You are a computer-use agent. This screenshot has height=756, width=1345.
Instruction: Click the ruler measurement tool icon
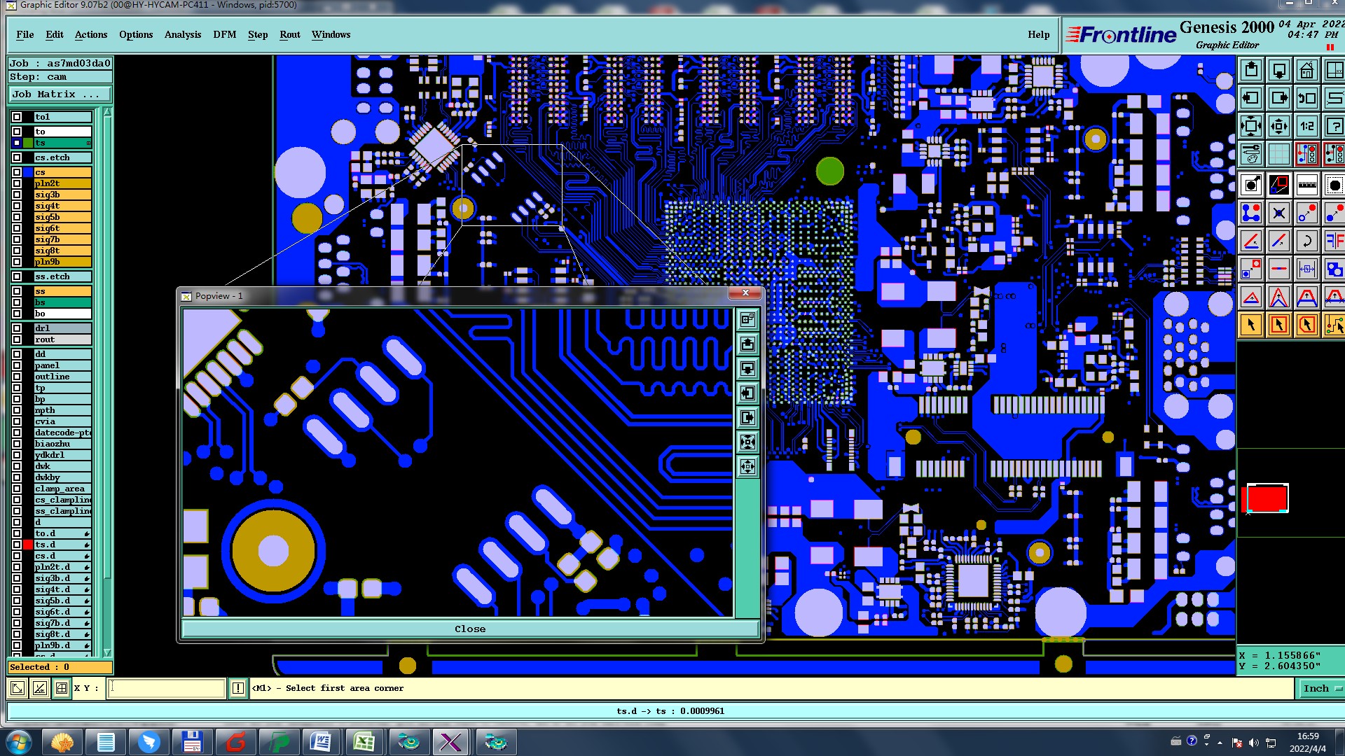click(1306, 185)
